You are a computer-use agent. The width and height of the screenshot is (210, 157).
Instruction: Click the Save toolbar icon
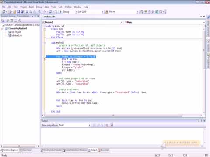(18, 12)
